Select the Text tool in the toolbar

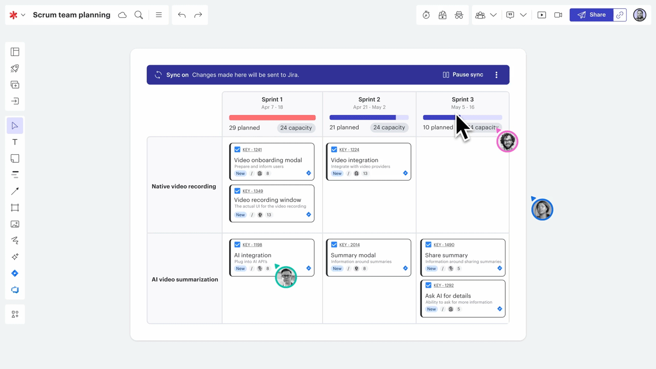pos(15,142)
